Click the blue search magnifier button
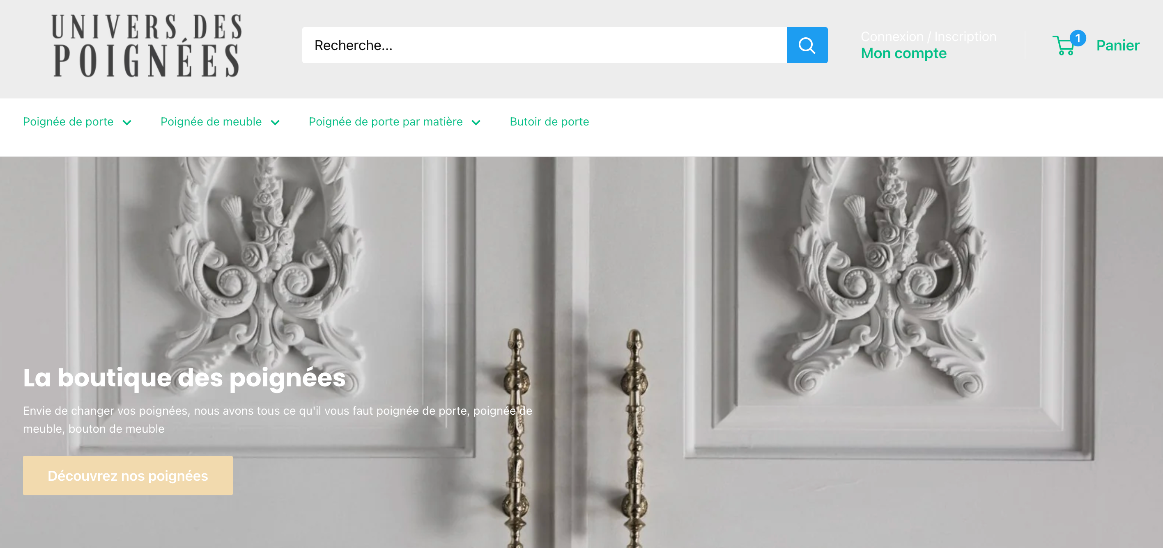The image size is (1163, 548). 807,45
